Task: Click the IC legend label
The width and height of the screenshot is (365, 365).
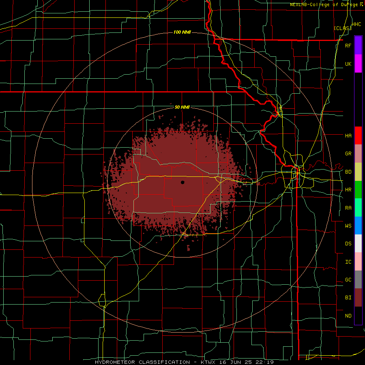Action: point(348,262)
